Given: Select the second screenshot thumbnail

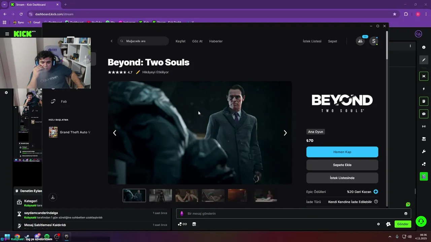Looking at the screenshot, I should pyautogui.click(x=161, y=195).
